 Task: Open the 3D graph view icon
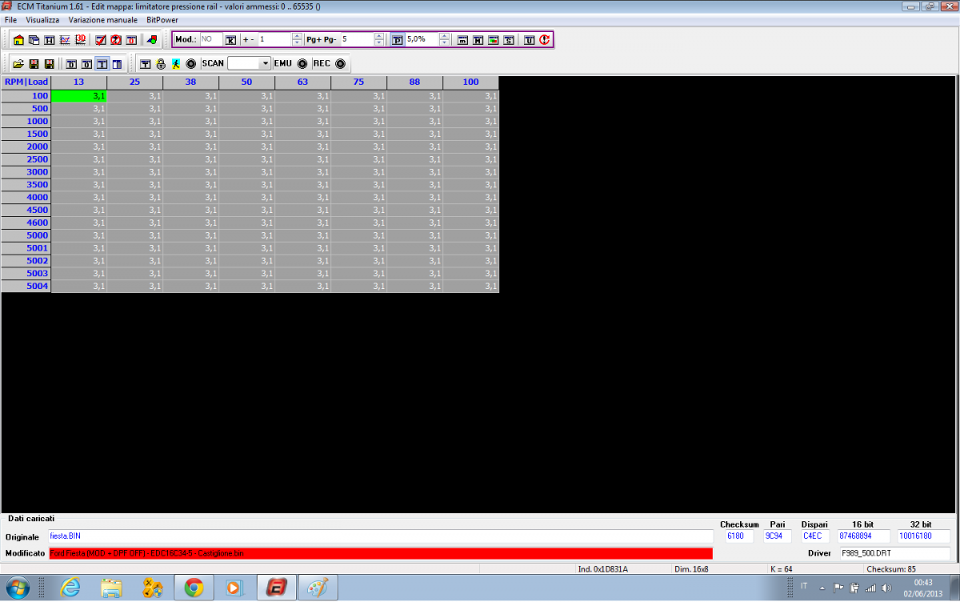[x=81, y=39]
